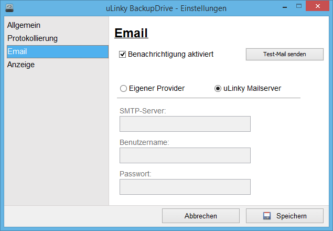Click the underlined Email heading
Screen dimensions: 333x231
point(131,33)
